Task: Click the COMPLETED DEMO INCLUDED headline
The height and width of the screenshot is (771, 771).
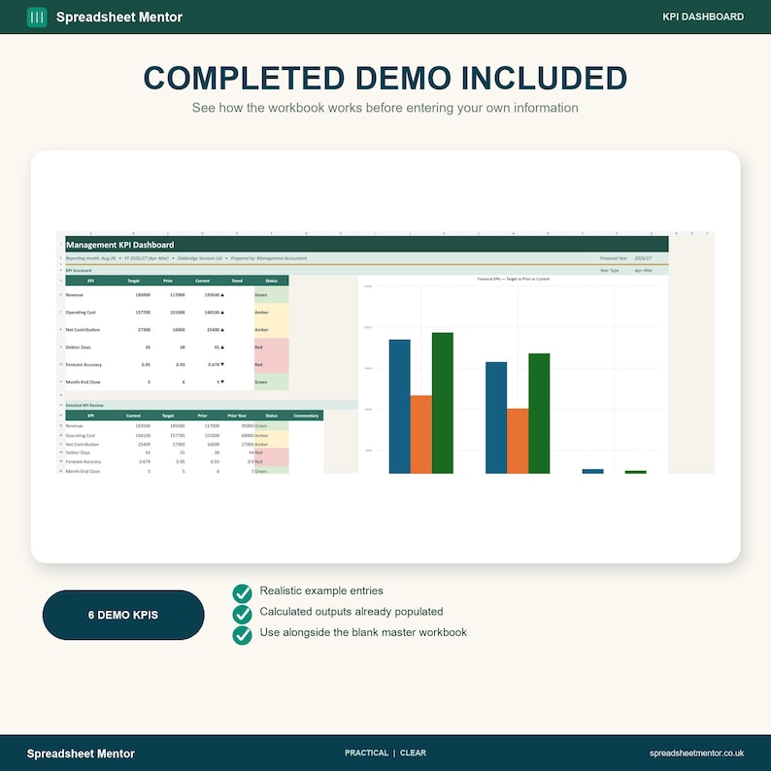Action: point(385,78)
